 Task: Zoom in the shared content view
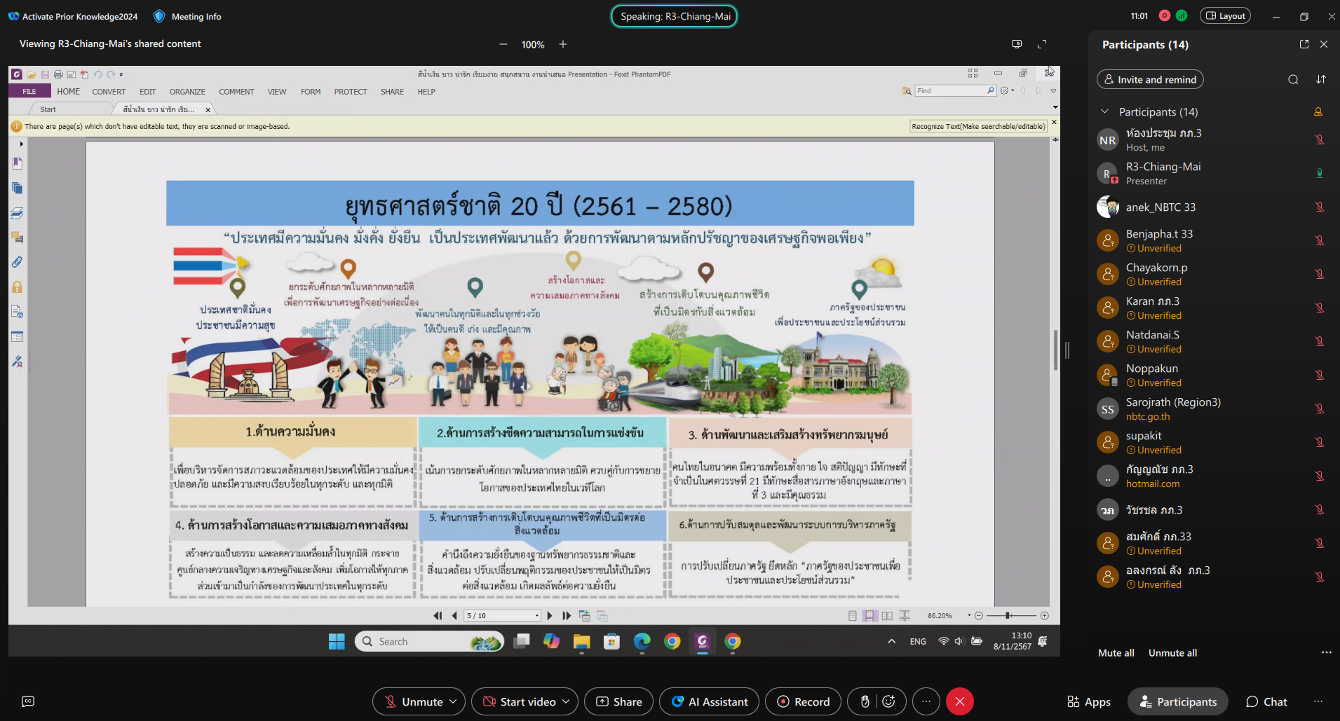(563, 44)
